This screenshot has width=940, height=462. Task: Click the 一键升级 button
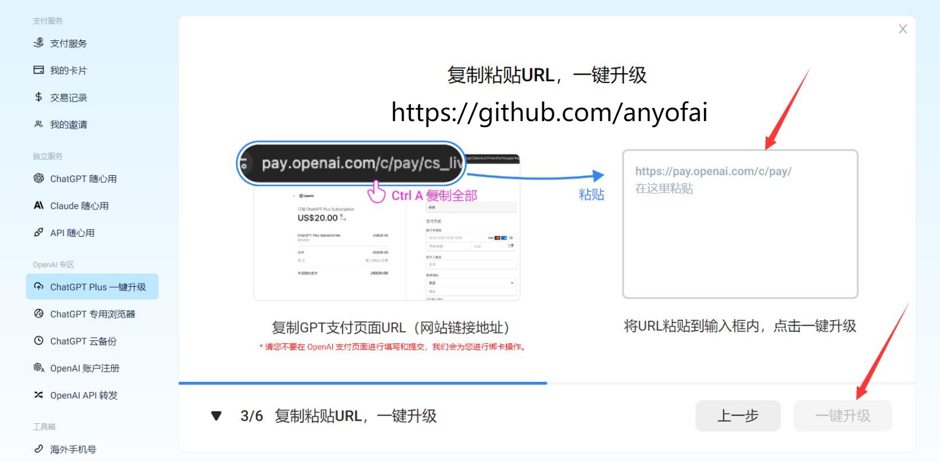(843, 416)
